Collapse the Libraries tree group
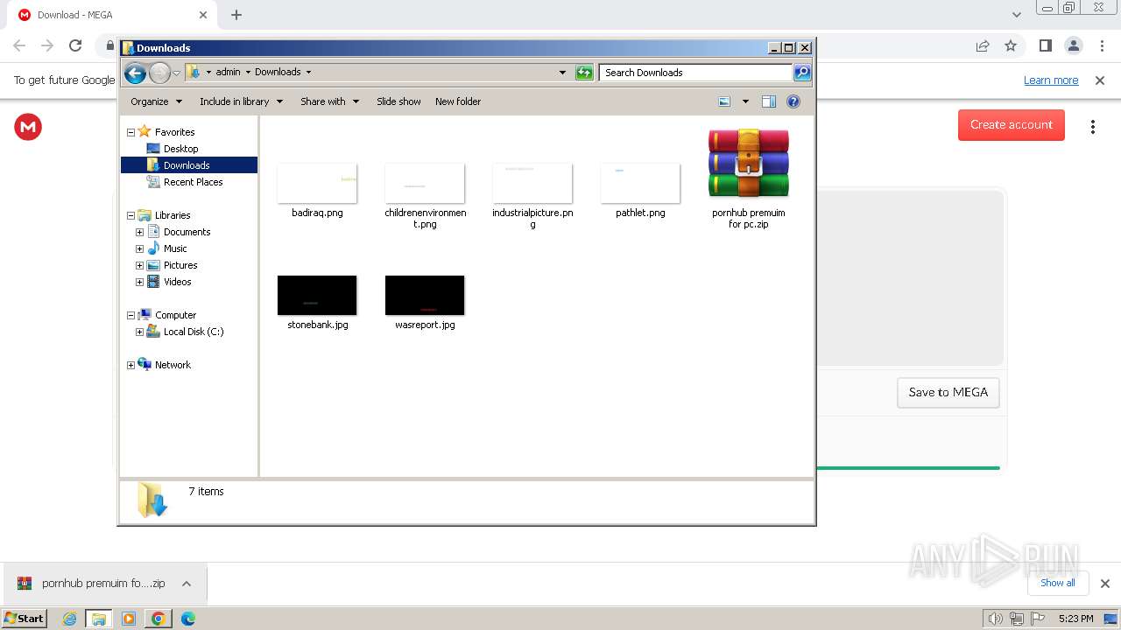 pos(130,215)
